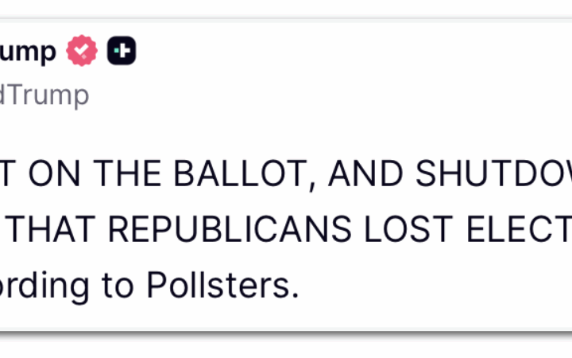Screen dimensions: 572x358
Task: Click blank card area right of the username handle
Action: [x=318, y=95]
